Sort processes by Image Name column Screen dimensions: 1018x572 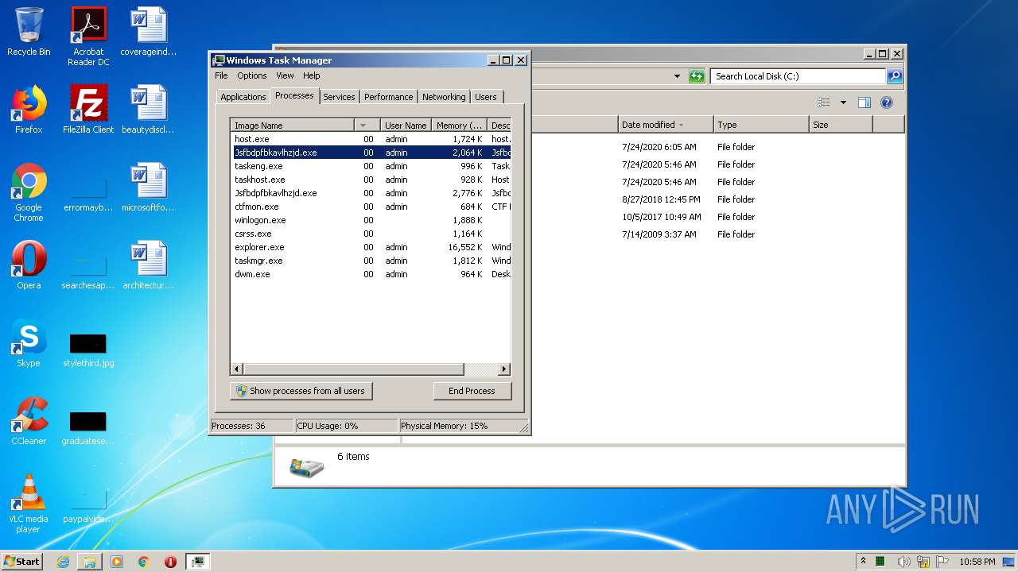point(292,126)
